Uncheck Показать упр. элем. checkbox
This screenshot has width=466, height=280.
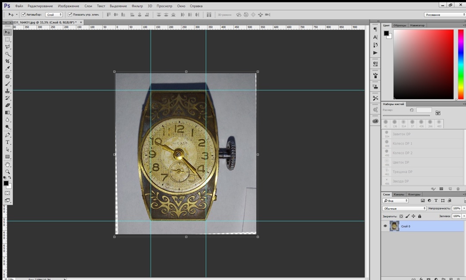coord(70,14)
